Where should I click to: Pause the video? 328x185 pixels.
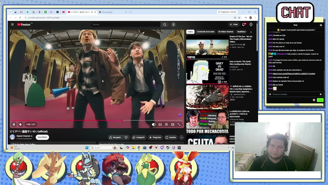(14, 124)
